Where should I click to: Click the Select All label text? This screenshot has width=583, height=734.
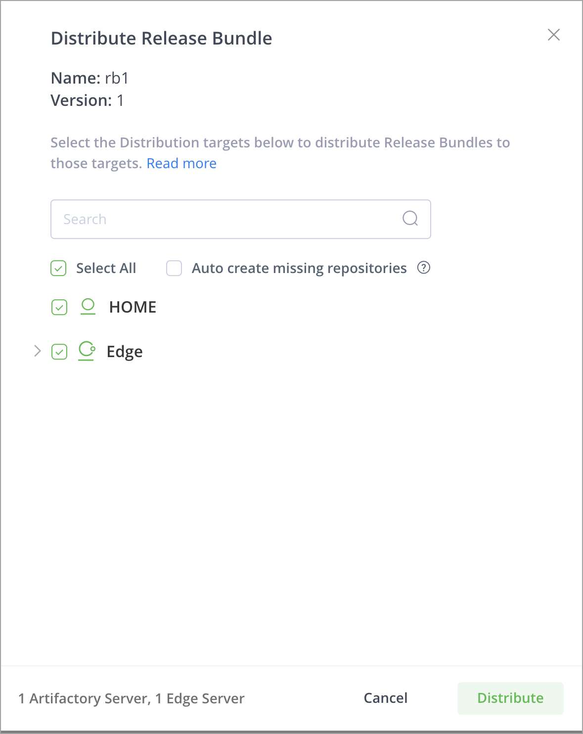point(106,268)
